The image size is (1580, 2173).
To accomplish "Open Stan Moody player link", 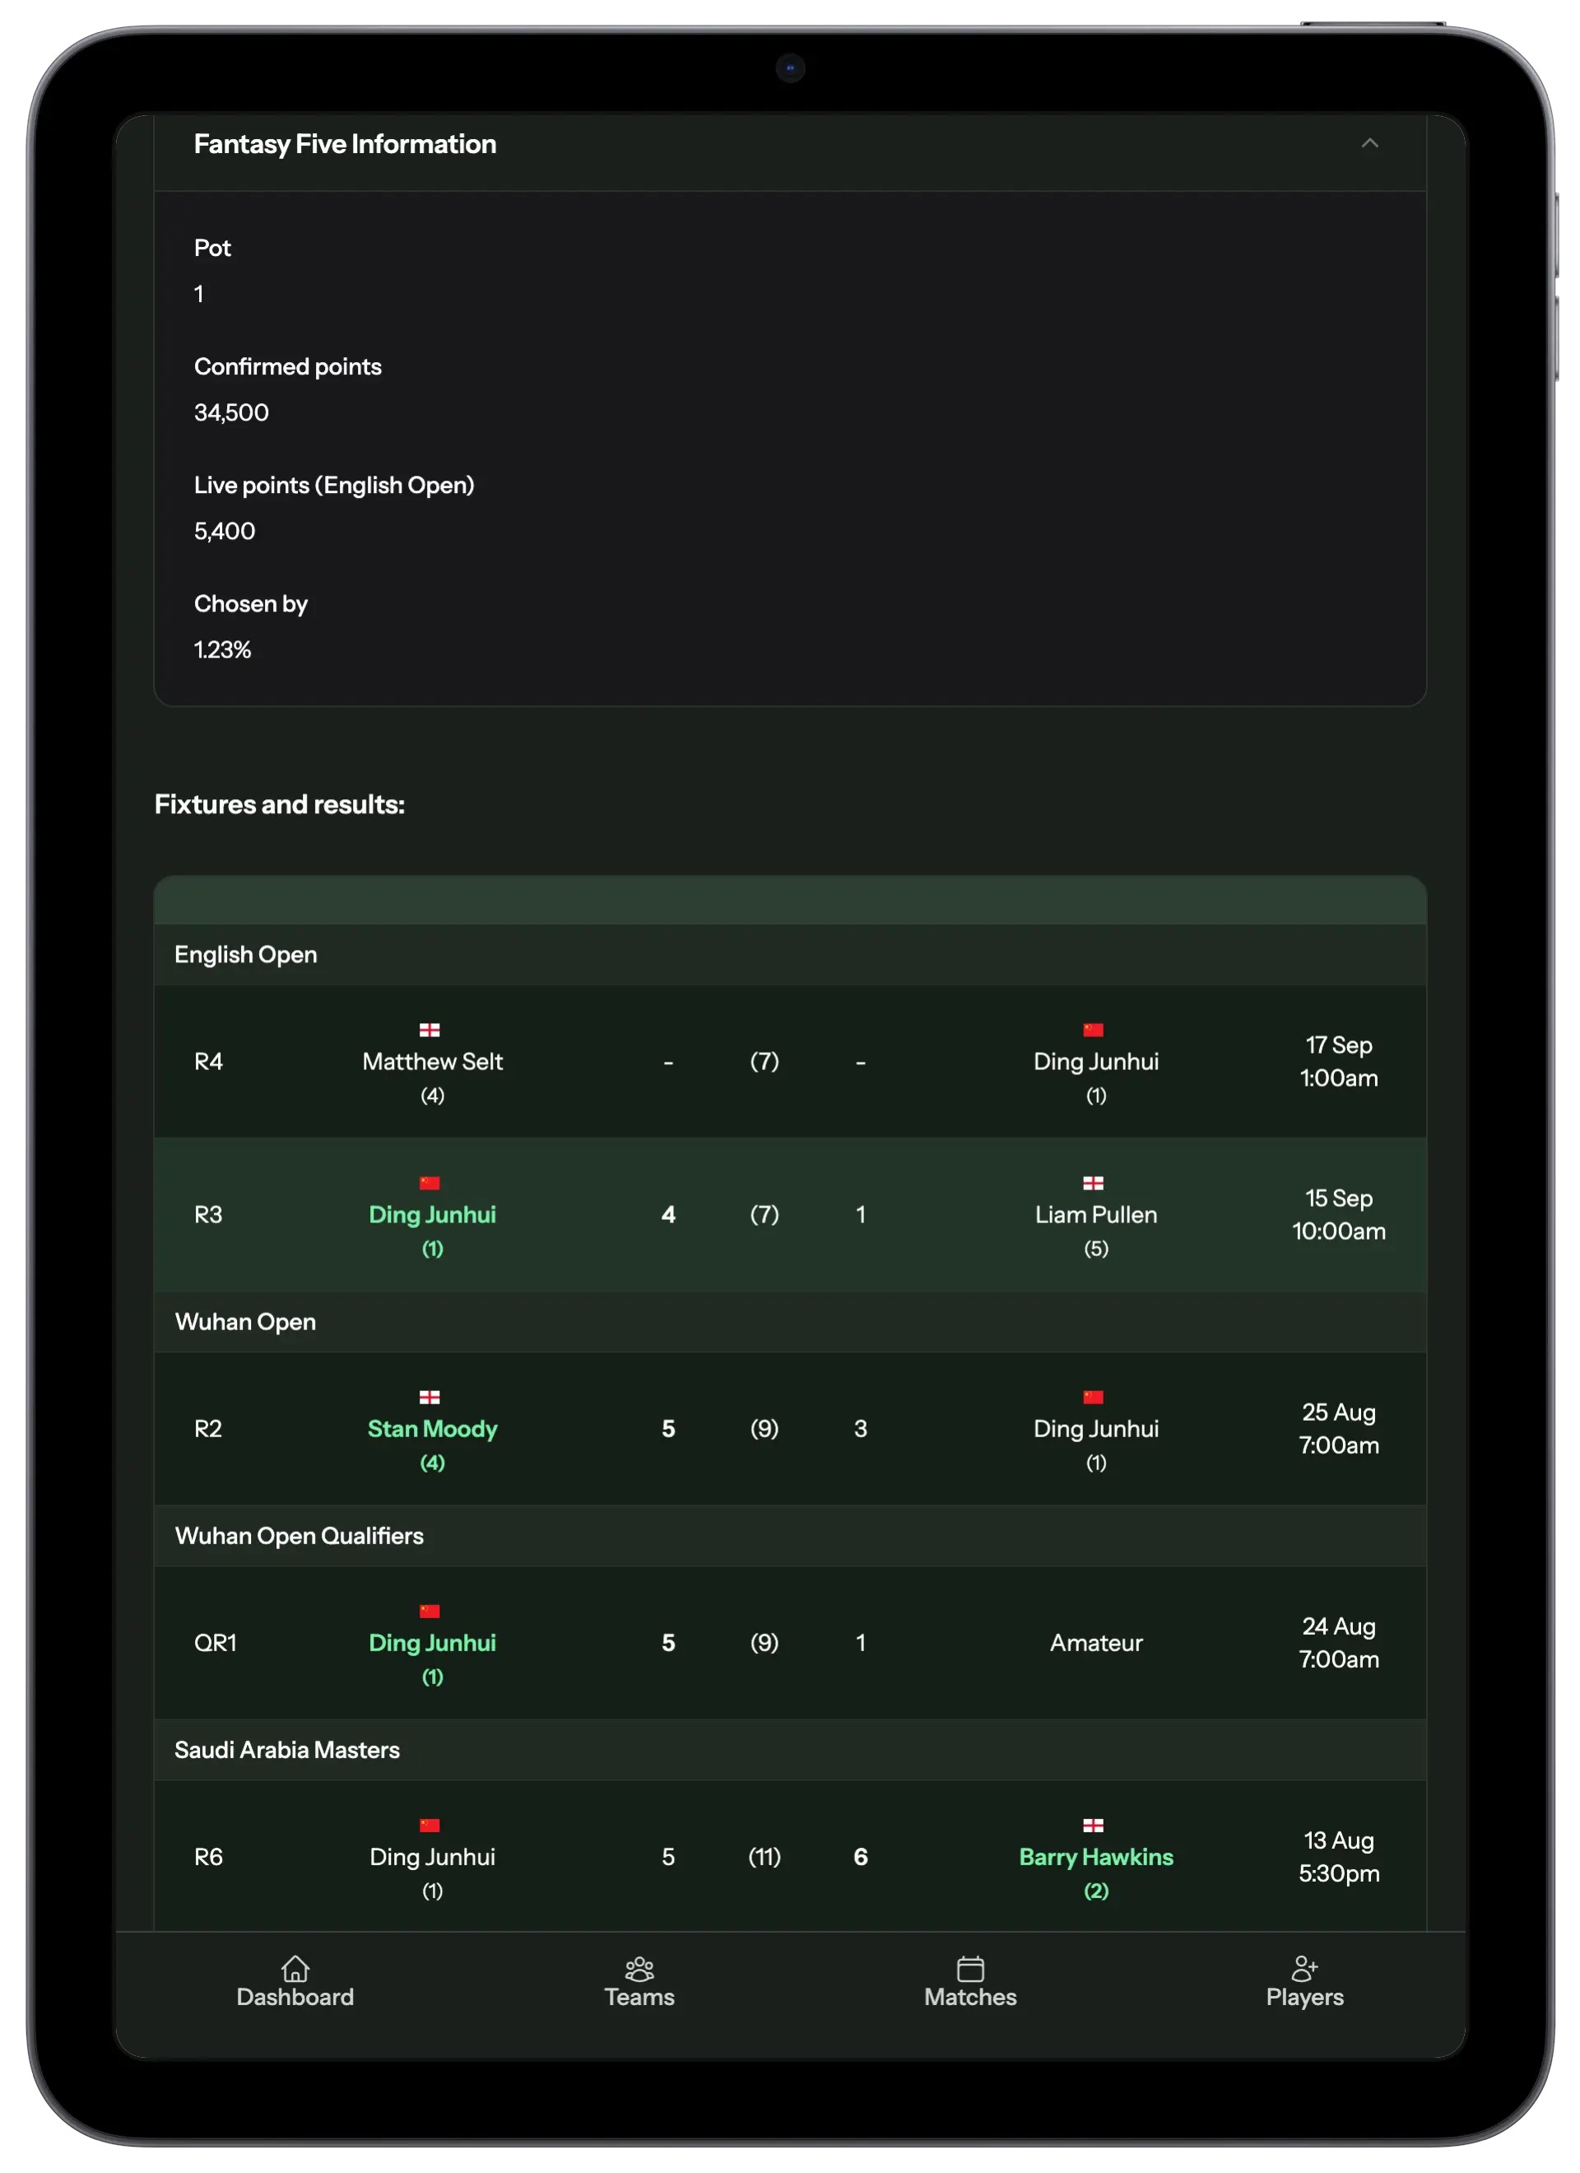I will tap(432, 1429).
